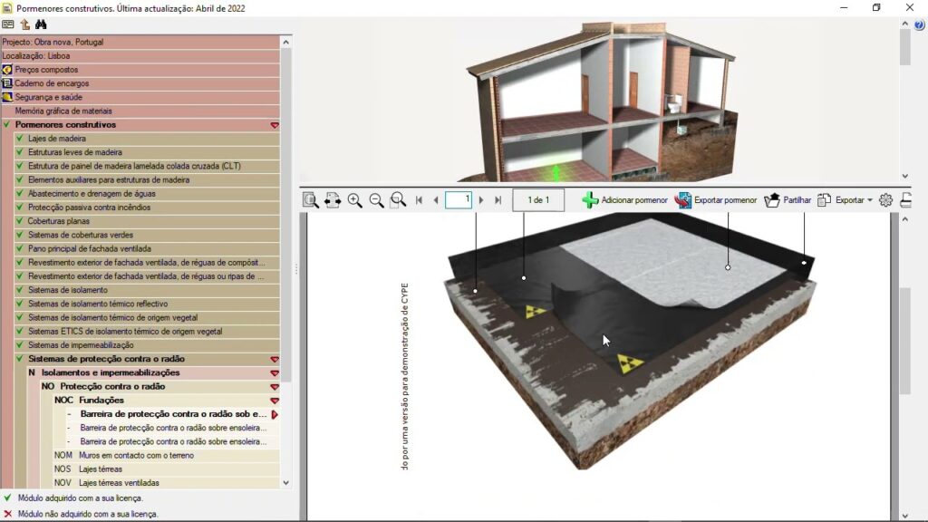Click the page number input field

[x=459, y=200]
